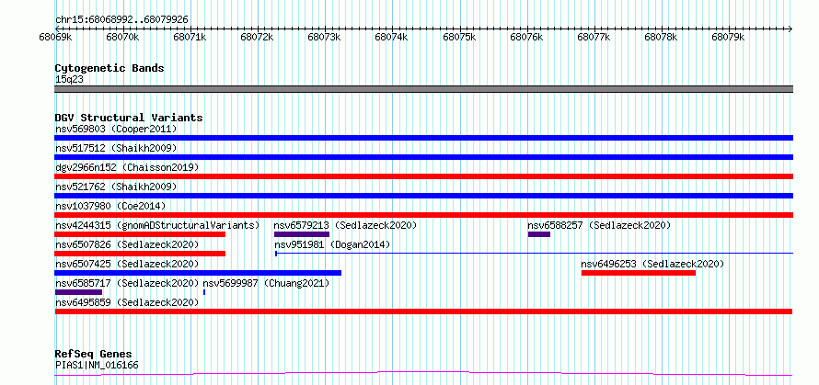Image resolution: width=819 pixels, height=385 pixels.
Task: Click the purple bar under nsv6585717
Action: 78,292
